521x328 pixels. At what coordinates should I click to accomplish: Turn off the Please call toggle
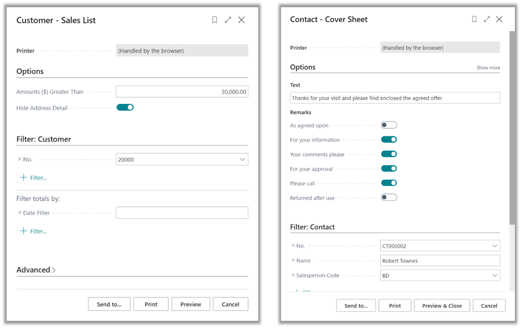pyautogui.click(x=389, y=183)
